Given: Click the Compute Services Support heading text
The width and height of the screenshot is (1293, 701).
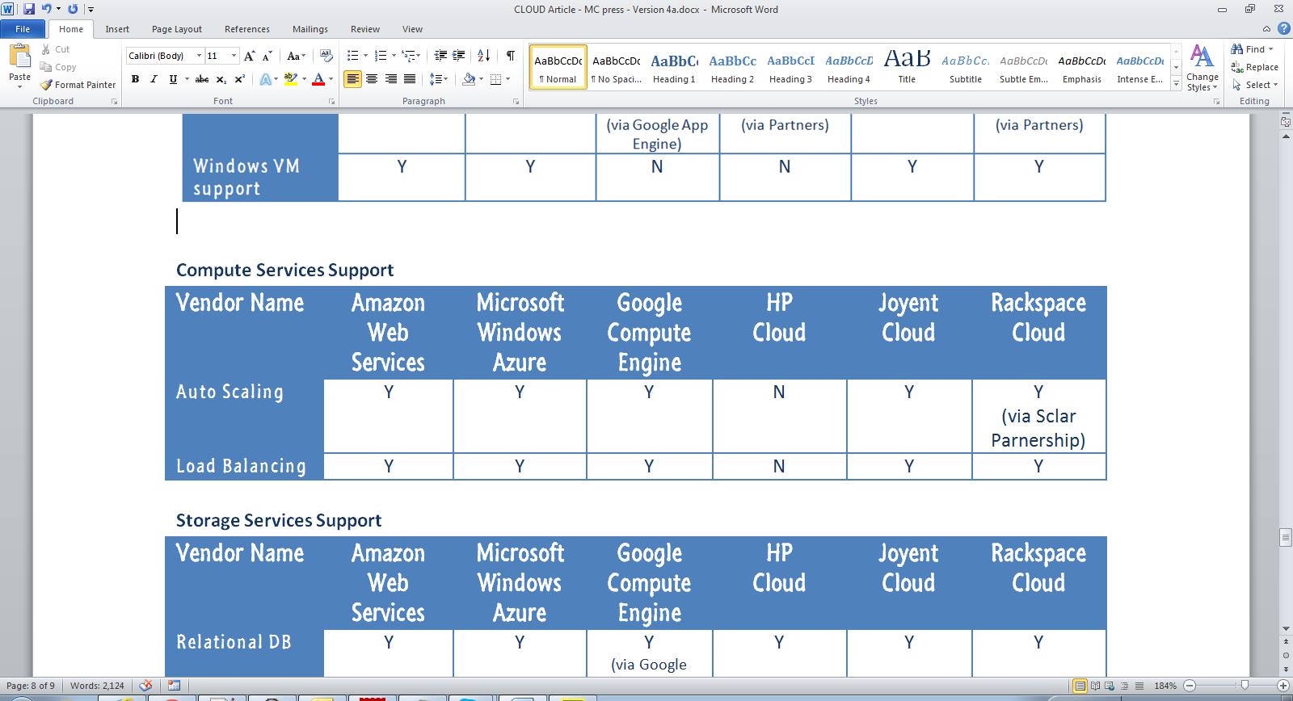Looking at the screenshot, I should click(285, 270).
